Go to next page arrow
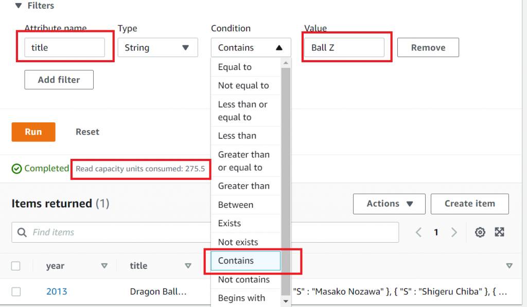 coord(454,232)
